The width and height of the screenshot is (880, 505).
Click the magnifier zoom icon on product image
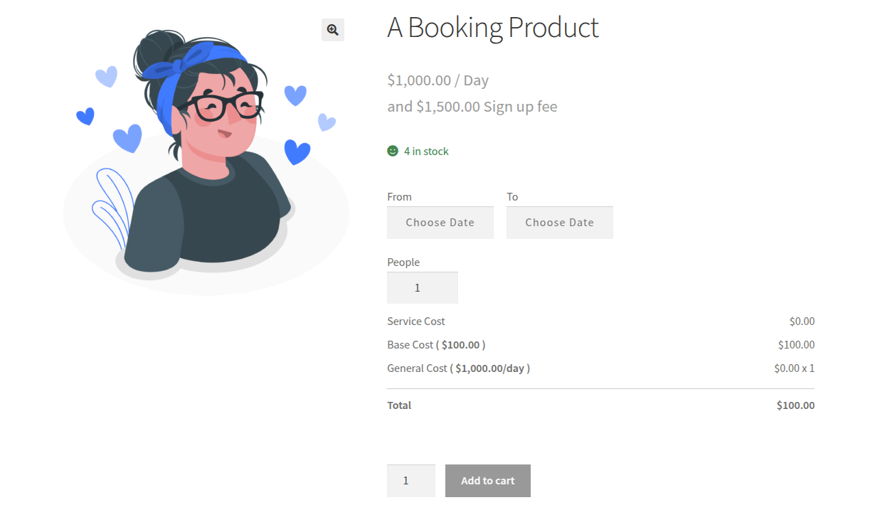(332, 30)
